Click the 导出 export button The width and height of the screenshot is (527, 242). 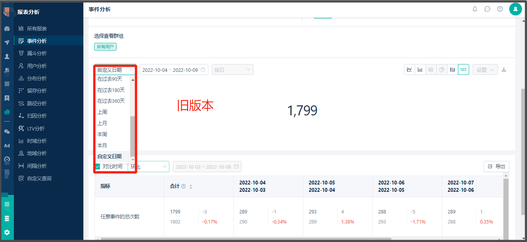496,166
